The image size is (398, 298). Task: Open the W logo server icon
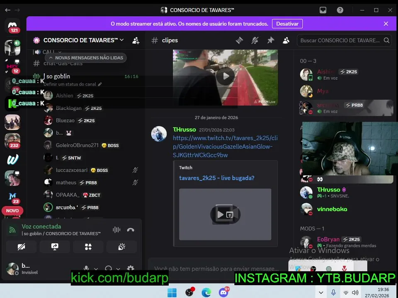coord(12,159)
